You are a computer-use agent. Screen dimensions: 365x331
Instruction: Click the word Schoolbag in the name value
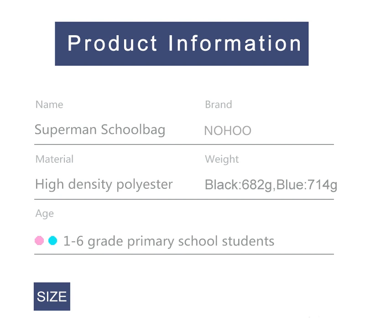133,130
